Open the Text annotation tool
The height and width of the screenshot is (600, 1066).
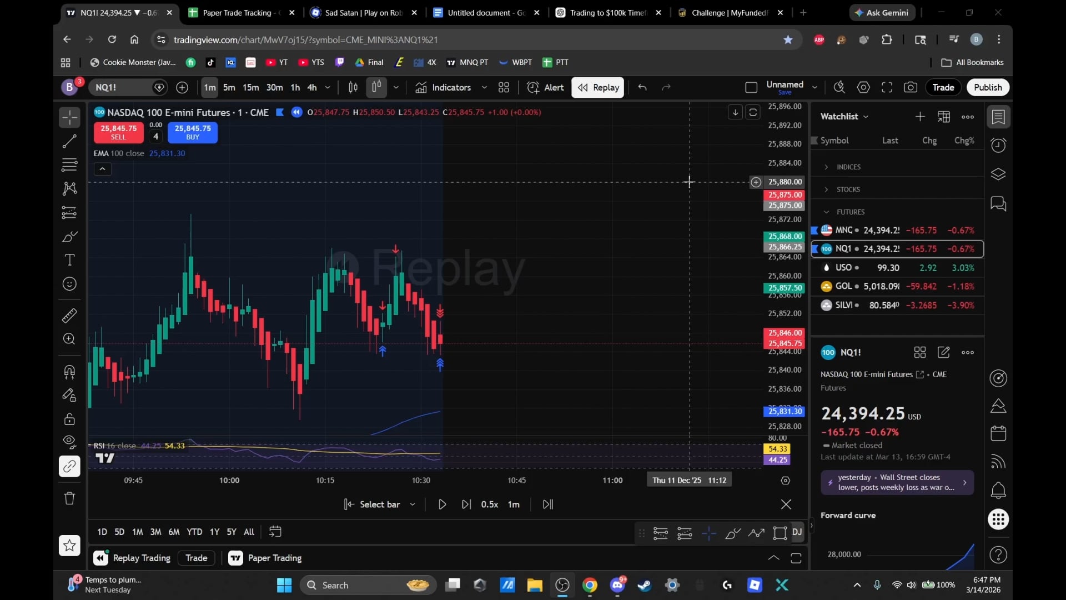(69, 260)
